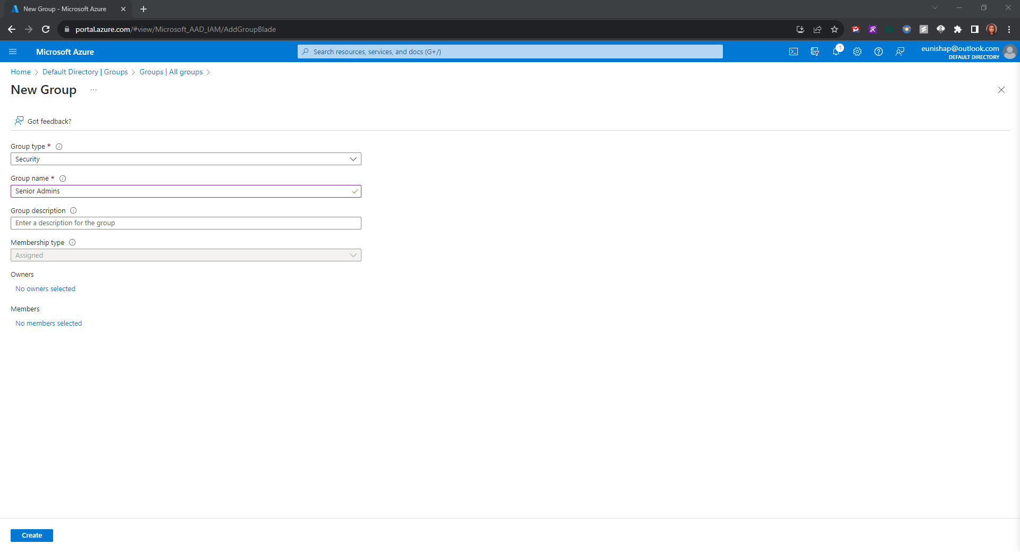
Task: Click the No owners selected link
Action: (x=45, y=289)
